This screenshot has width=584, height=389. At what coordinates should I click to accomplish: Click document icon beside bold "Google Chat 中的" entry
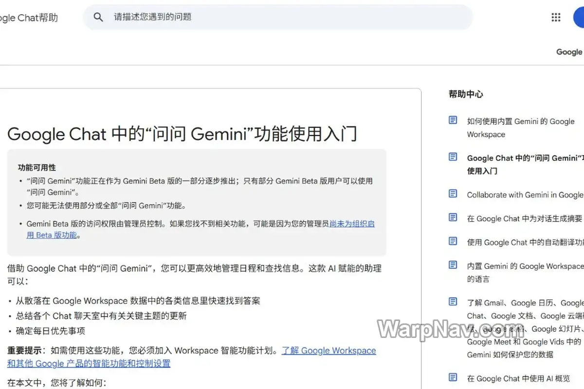point(453,157)
